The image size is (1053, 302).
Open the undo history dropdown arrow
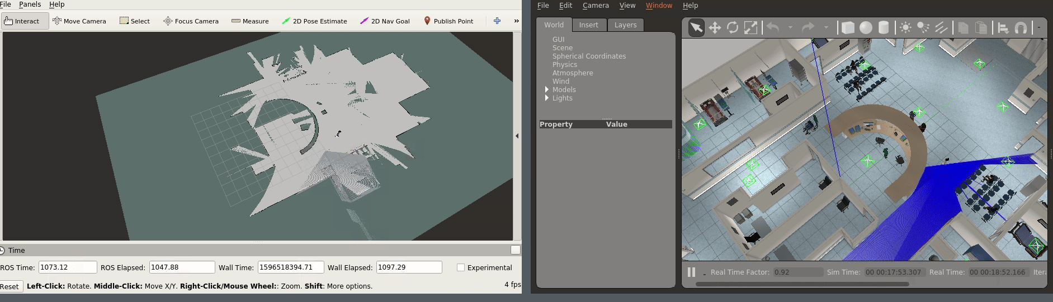click(x=790, y=27)
